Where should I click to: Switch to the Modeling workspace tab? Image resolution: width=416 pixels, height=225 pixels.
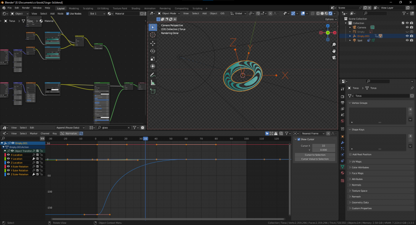click(x=74, y=9)
